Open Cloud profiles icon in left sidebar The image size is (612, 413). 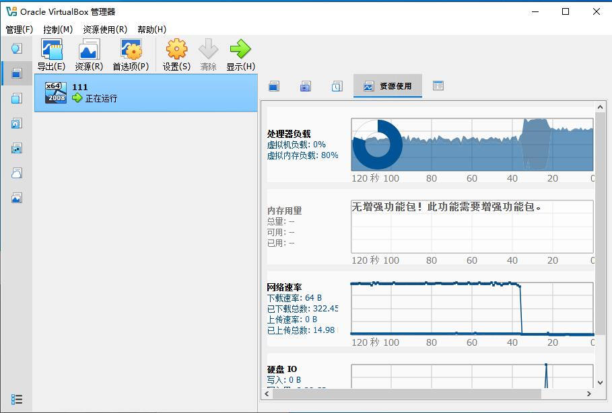tap(16, 173)
